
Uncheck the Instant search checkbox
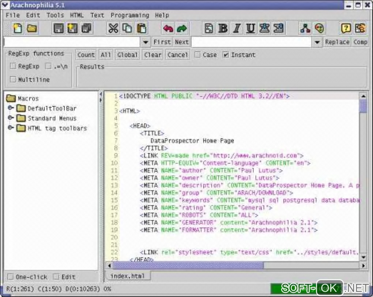click(226, 55)
